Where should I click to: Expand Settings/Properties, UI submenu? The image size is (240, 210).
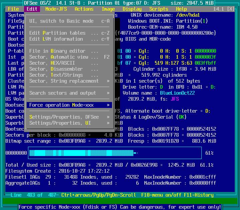click(x=69, y=123)
